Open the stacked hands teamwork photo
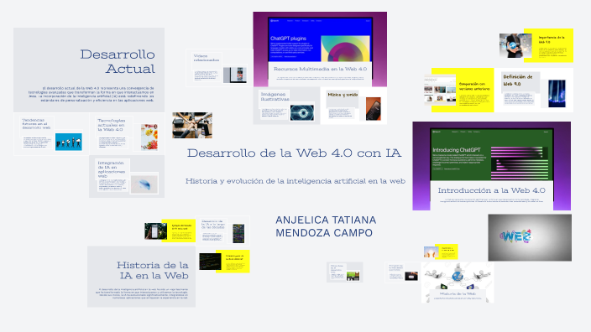 point(192,125)
